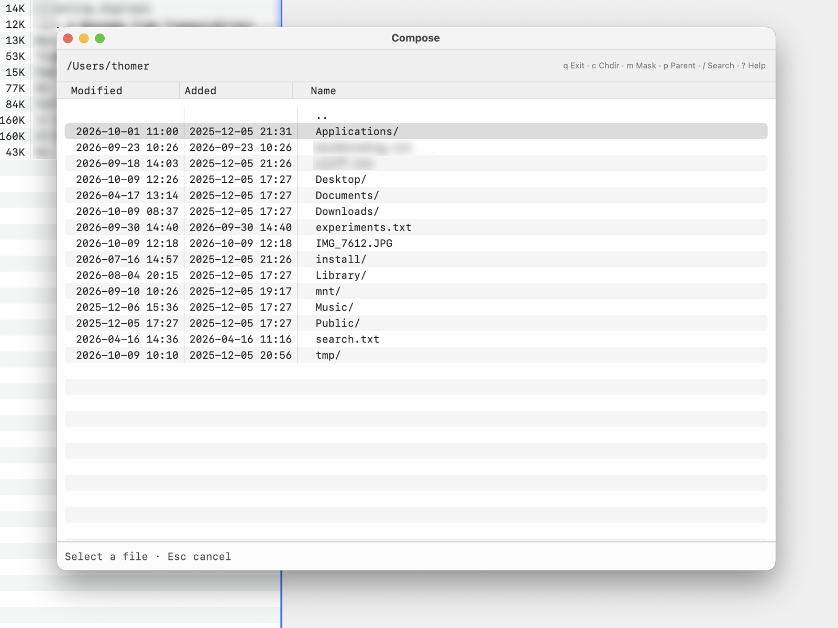Click the /Users/thomer path label
Screen dimensions: 838x628
pyautogui.click(x=108, y=66)
